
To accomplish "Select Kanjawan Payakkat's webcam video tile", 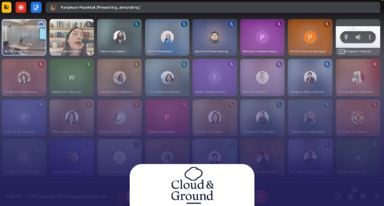I will point(71,37).
